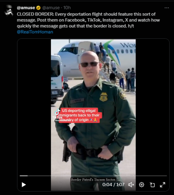Expand video to fullscreen

163,184
